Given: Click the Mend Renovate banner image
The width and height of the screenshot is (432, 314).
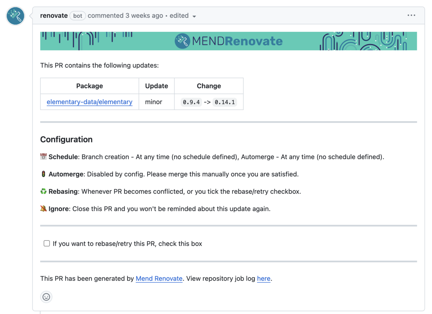Looking at the screenshot, I should pyautogui.click(x=229, y=41).
